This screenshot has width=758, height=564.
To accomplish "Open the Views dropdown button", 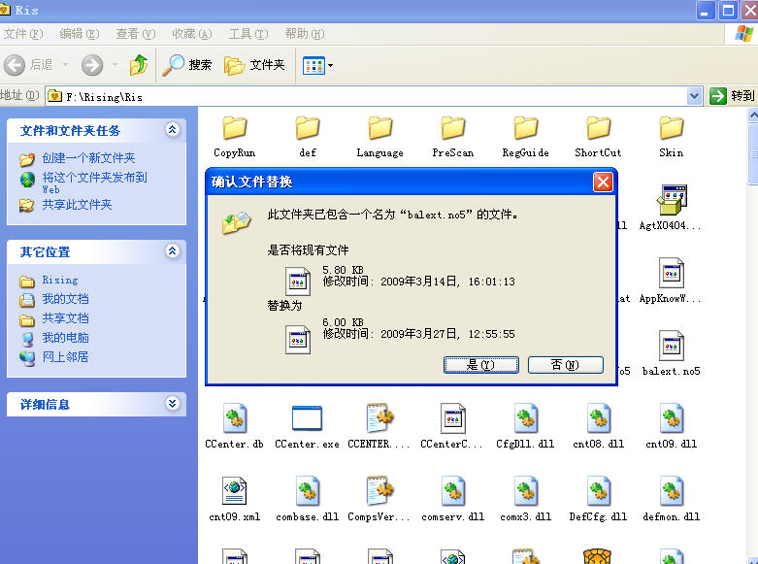I will [x=317, y=65].
